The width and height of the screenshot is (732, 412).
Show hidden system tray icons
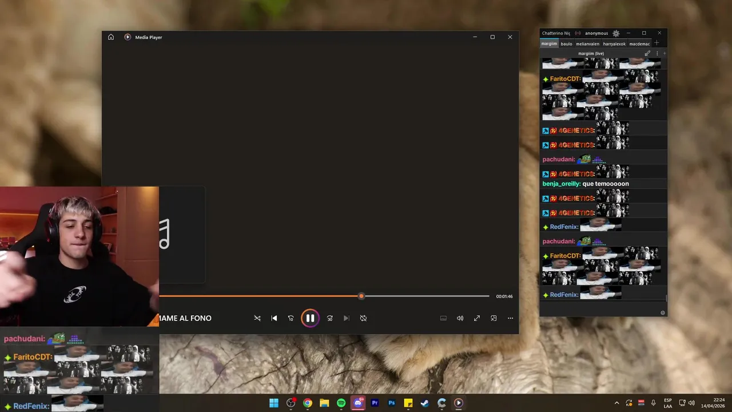coord(616,403)
